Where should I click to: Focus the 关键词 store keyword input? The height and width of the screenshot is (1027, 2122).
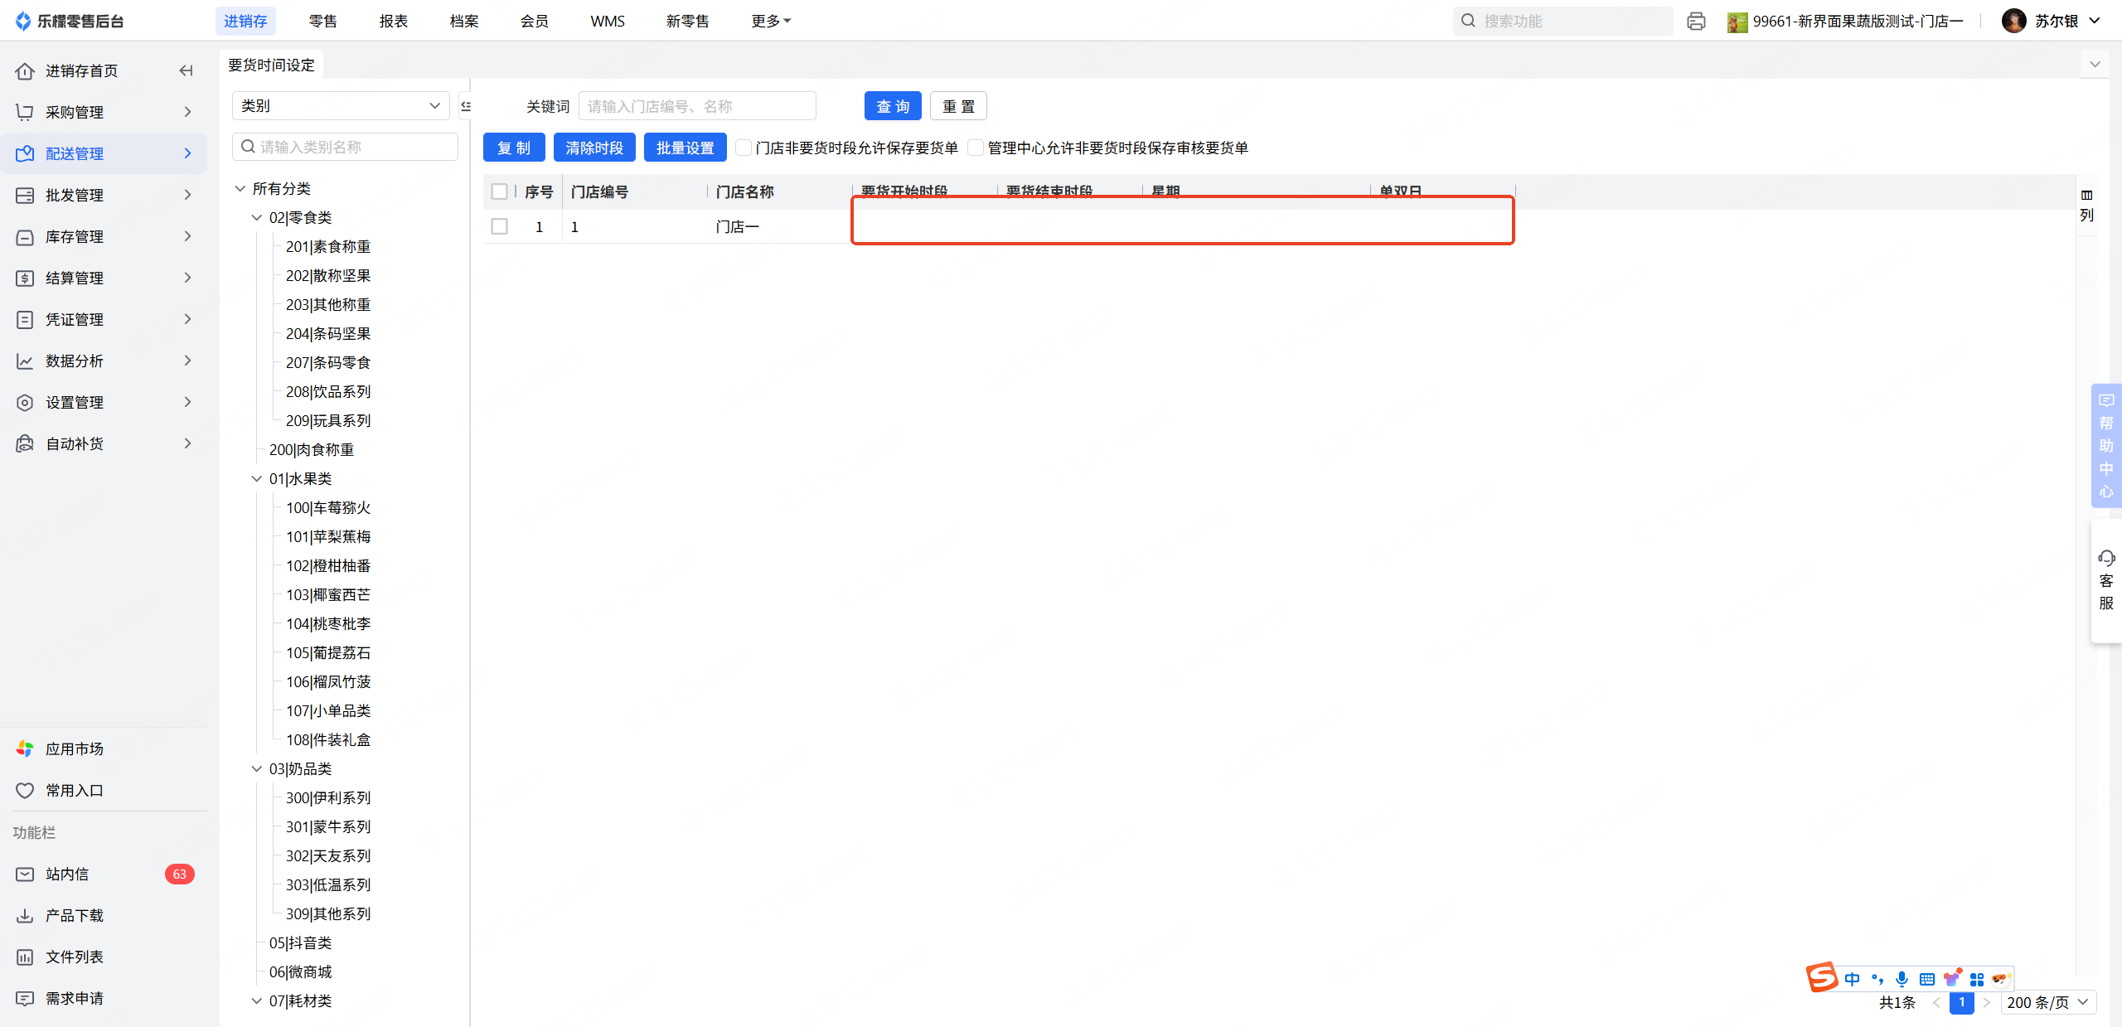pos(696,106)
